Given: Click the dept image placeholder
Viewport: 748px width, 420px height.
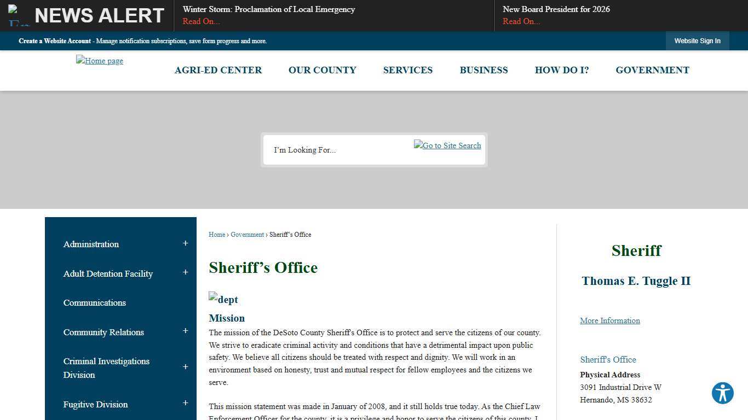Looking at the screenshot, I should (223, 299).
